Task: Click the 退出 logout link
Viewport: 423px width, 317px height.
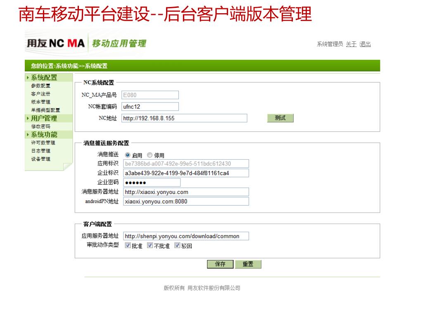Action: 365,44
